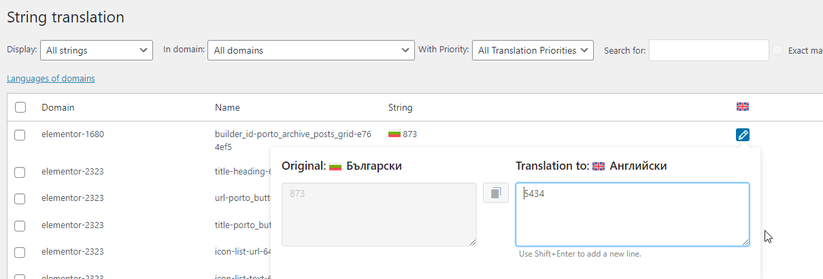The height and width of the screenshot is (279, 823).
Task: Click the resize handle of translation textarea
Action: [745, 242]
